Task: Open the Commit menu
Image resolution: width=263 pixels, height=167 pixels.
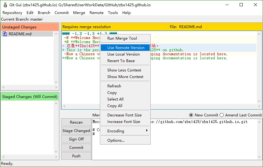Action: pos(61,13)
